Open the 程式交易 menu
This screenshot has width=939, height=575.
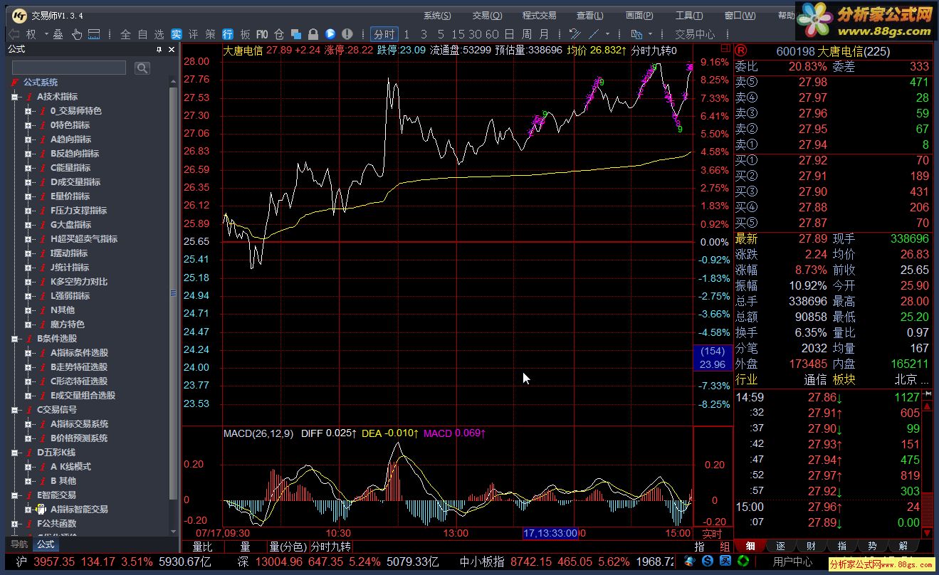coord(539,16)
